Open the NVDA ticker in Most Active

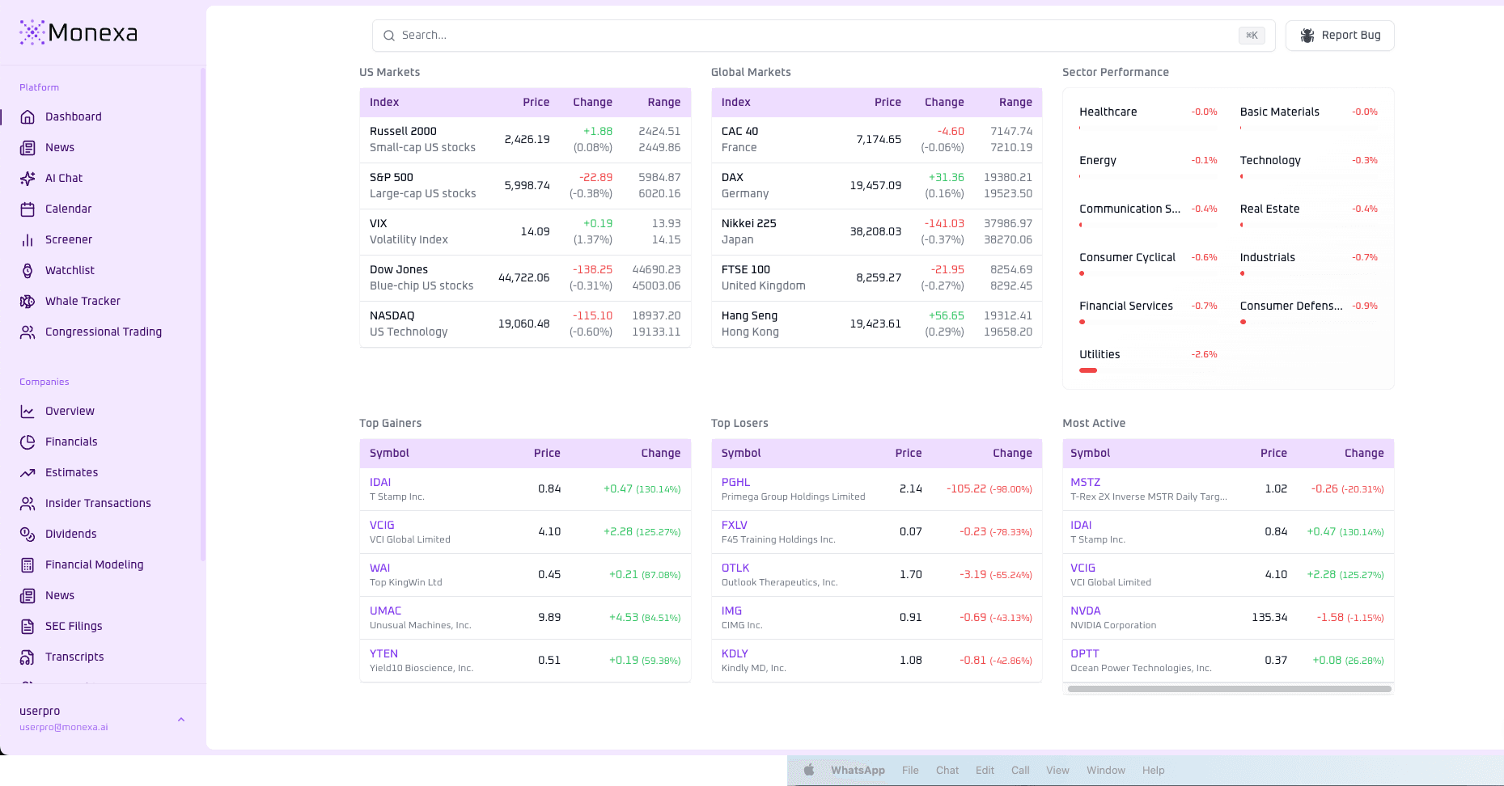click(x=1085, y=611)
